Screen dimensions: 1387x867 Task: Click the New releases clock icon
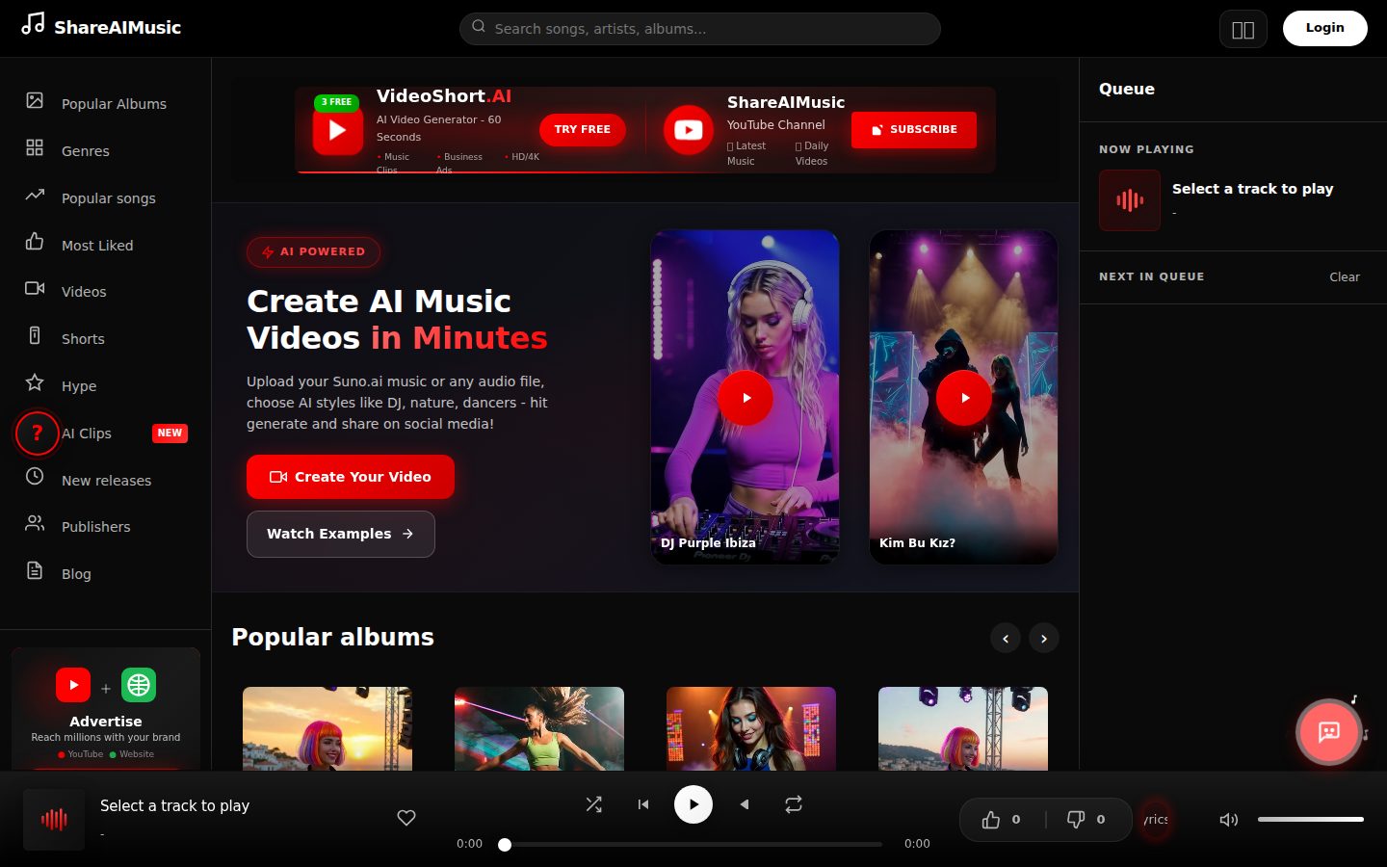[35, 477]
